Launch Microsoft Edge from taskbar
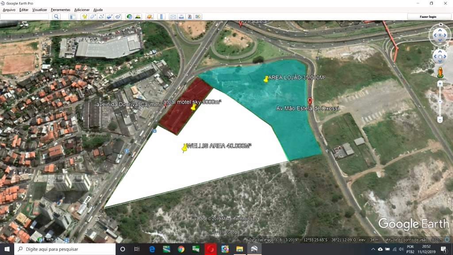 (x=152, y=249)
